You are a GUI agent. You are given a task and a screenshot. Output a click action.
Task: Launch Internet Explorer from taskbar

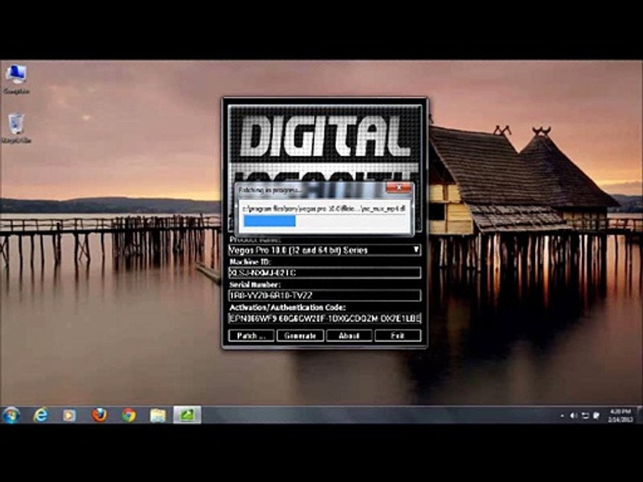pos(41,415)
